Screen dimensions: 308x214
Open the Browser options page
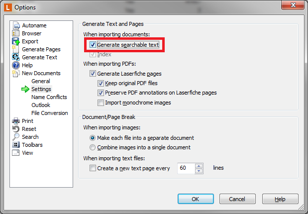click(32, 33)
